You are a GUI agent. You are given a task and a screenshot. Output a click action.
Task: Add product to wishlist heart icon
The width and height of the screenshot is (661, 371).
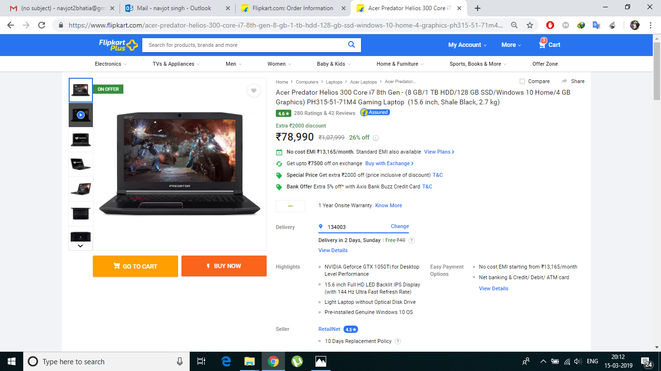click(x=254, y=91)
